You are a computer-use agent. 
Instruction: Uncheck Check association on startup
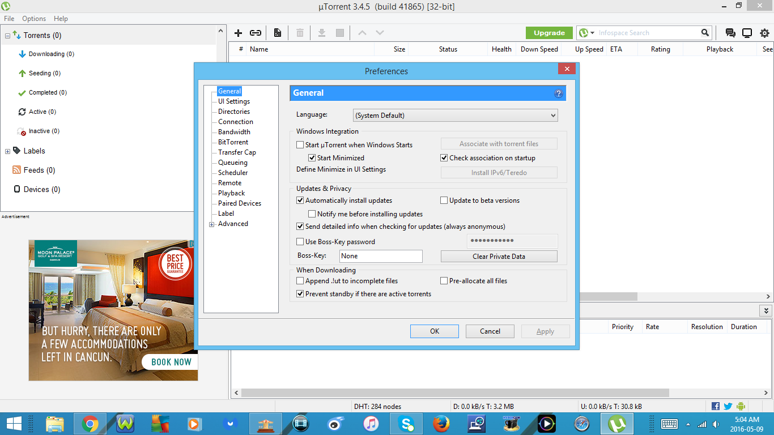coord(444,158)
